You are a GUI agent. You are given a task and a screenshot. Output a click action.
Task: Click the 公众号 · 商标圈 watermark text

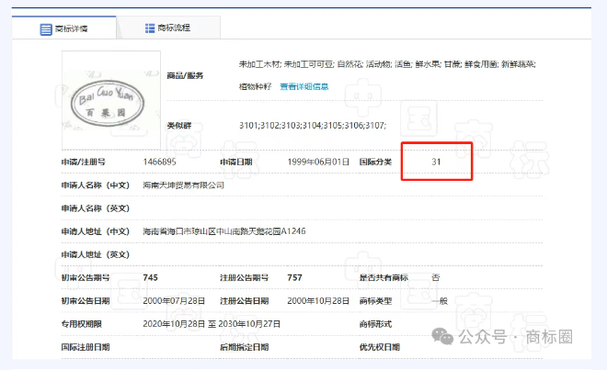tap(515, 338)
